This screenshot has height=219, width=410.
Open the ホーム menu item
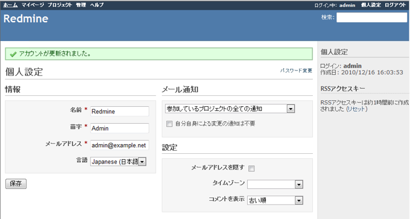click(10, 5)
